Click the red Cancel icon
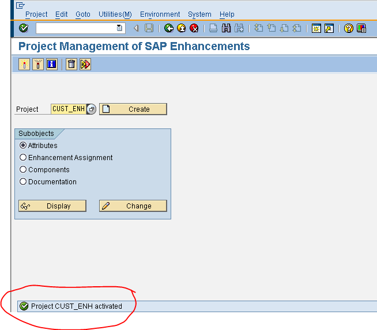The image size is (377, 330). (194, 28)
